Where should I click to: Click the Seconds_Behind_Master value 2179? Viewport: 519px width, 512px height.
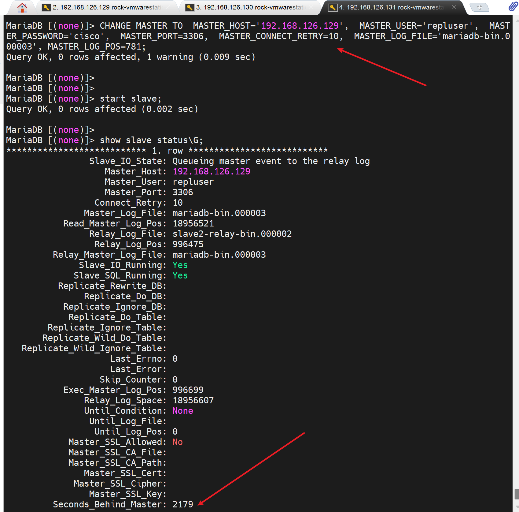click(183, 504)
